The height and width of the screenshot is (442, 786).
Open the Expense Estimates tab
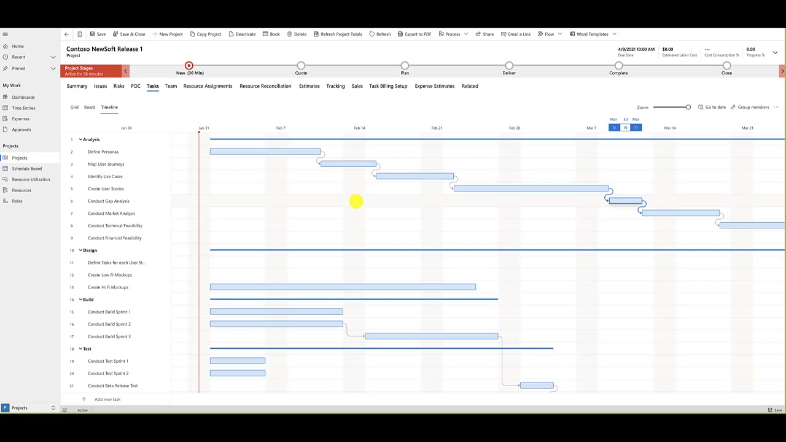pyautogui.click(x=434, y=86)
